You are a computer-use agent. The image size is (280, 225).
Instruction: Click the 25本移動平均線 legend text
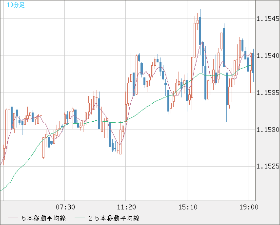114,218
